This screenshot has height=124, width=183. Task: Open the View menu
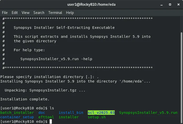25,13
